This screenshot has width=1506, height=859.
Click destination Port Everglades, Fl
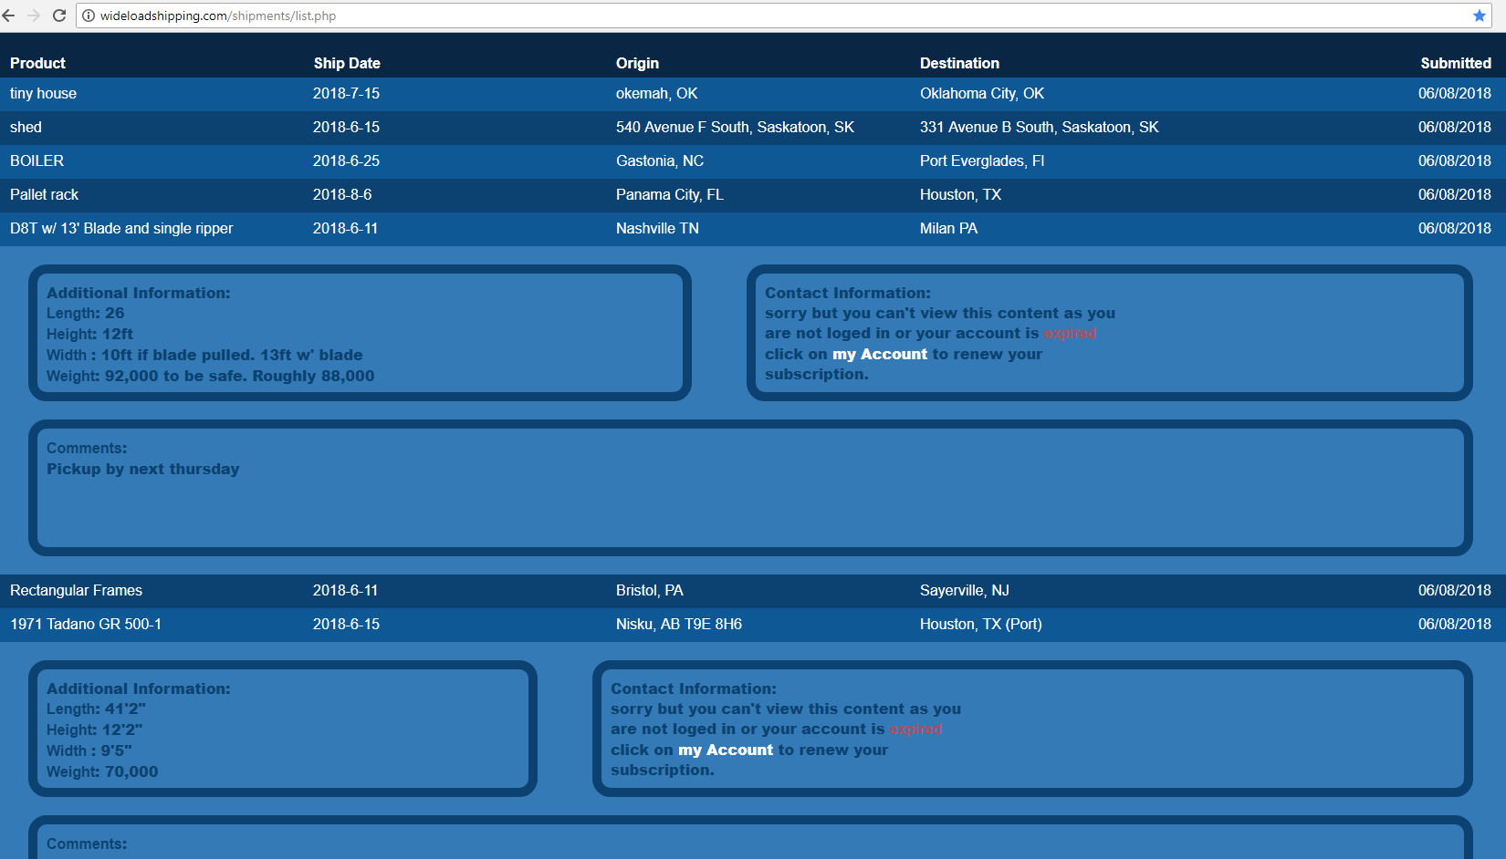(x=982, y=161)
